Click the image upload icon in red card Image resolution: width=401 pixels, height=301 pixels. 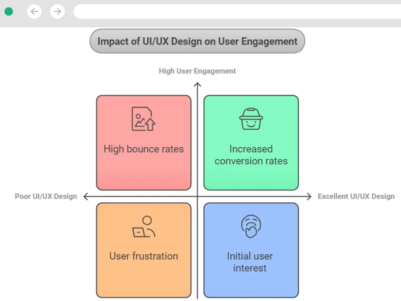click(x=144, y=119)
